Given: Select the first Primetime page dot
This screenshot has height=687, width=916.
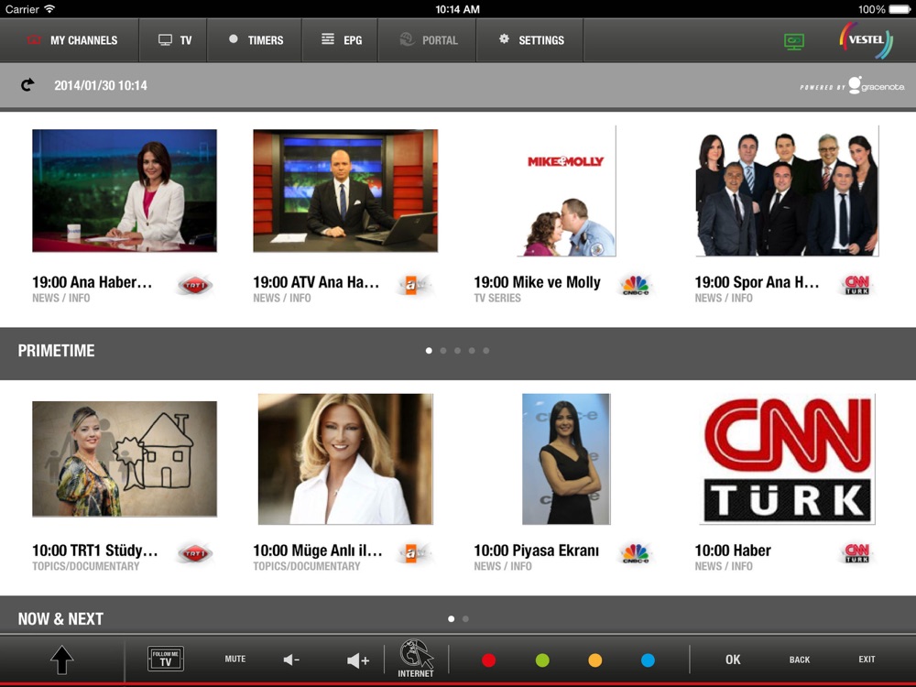Looking at the screenshot, I should (429, 351).
